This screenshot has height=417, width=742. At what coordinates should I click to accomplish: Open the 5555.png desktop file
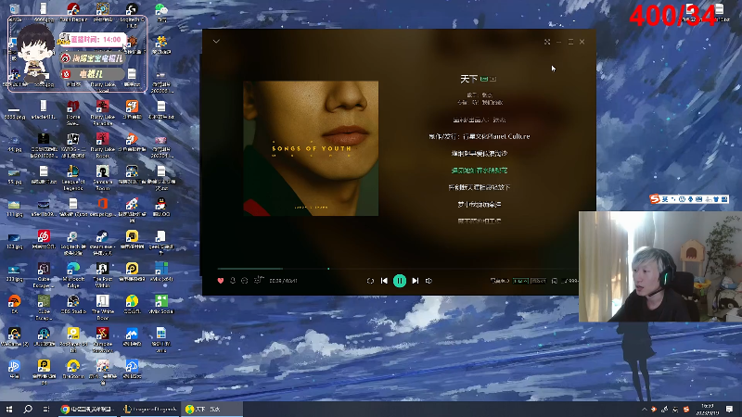tap(14, 112)
